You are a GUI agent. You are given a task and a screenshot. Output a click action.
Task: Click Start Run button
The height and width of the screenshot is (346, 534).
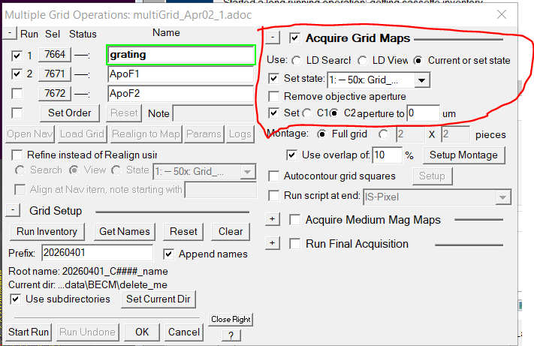29,332
